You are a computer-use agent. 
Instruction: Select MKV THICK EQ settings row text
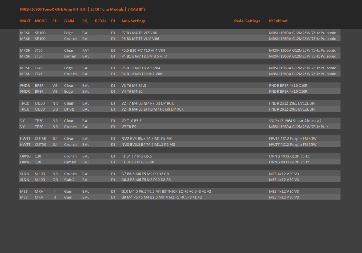click(166, 191)
